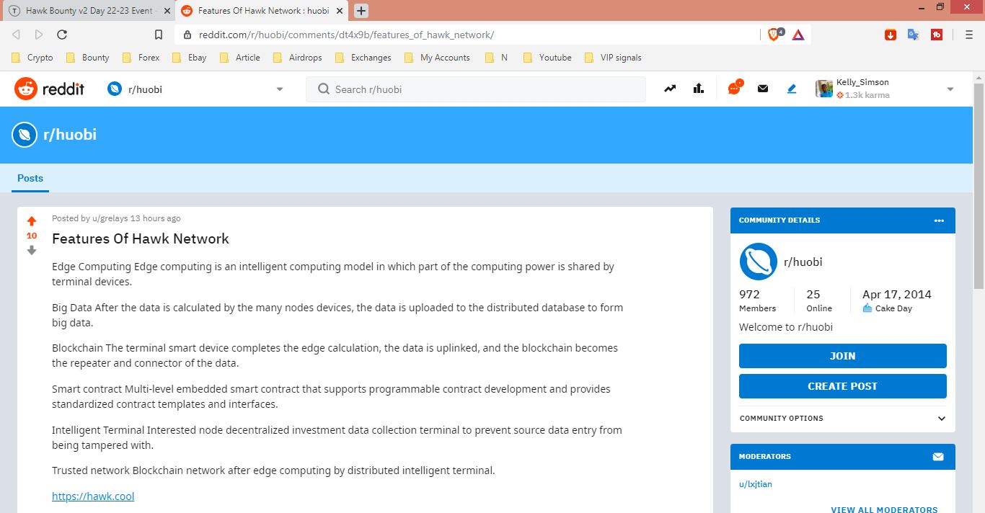Image resolution: width=985 pixels, height=513 pixels.
Task: Open the VIP signals bookmarks folder
Action: [613, 58]
